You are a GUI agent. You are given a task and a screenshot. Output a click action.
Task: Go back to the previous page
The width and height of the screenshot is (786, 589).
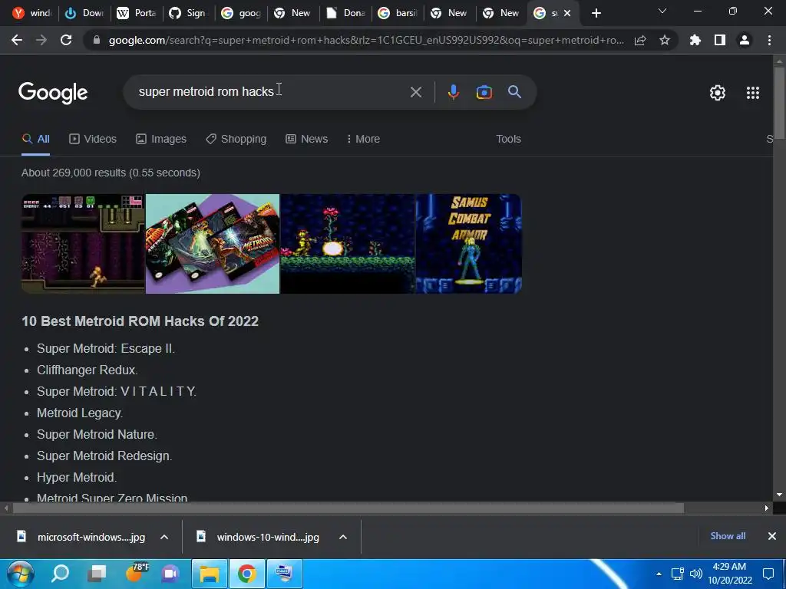17,40
